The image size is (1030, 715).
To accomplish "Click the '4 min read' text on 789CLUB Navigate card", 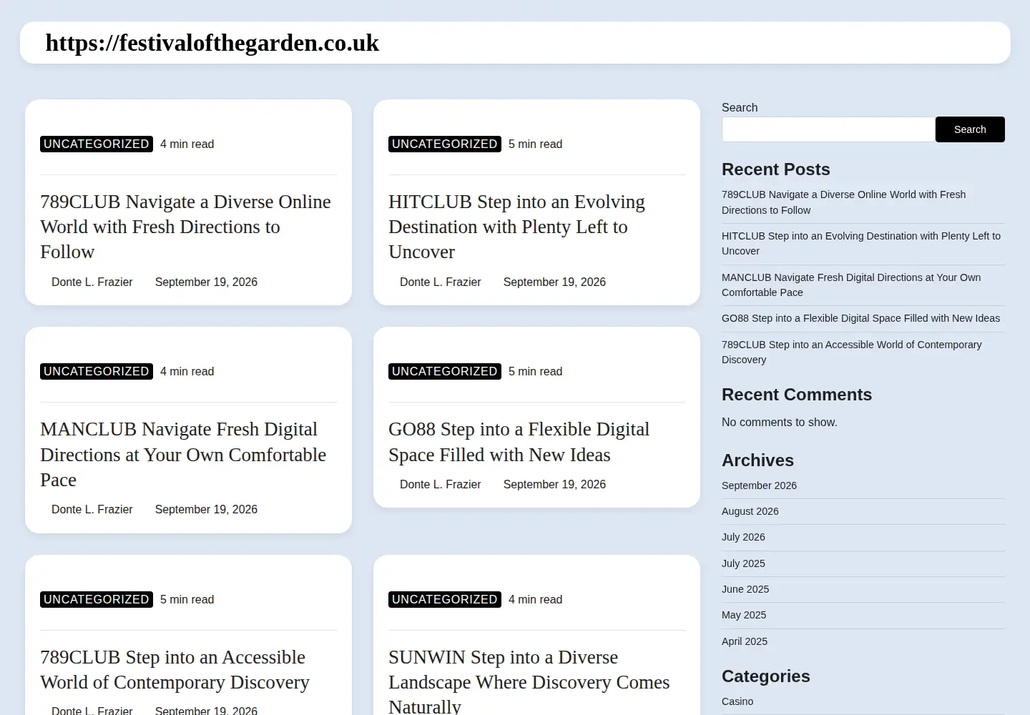I will click(187, 144).
